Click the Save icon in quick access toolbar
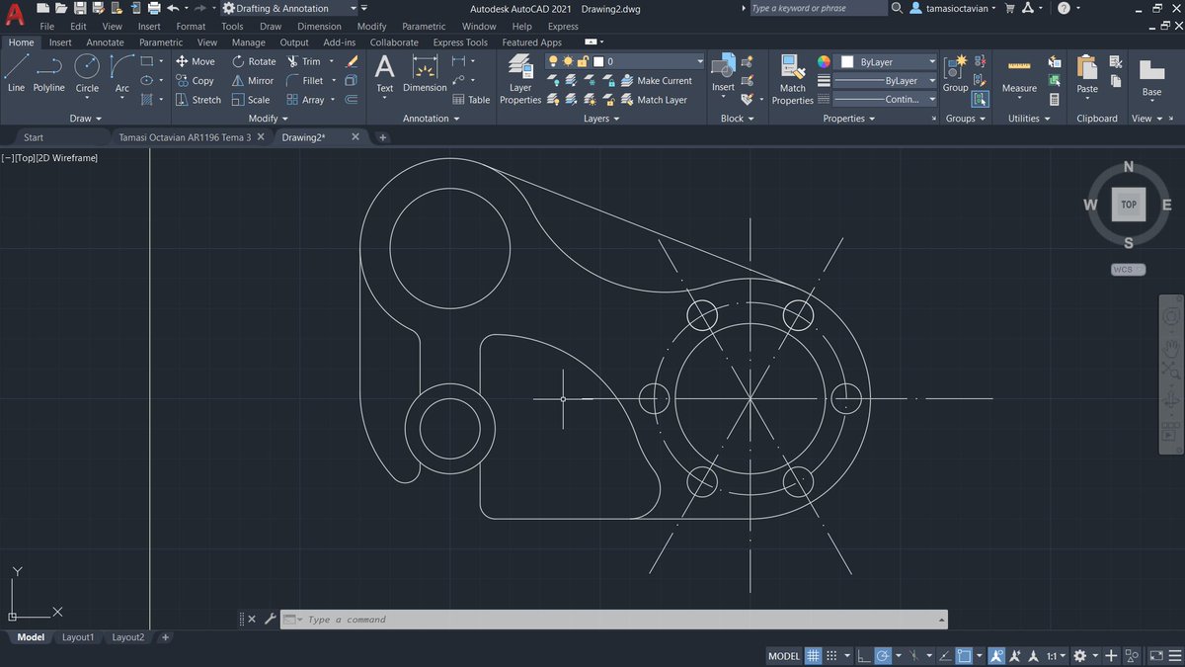Viewport: 1185px width, 667px height. pos(79,8)
